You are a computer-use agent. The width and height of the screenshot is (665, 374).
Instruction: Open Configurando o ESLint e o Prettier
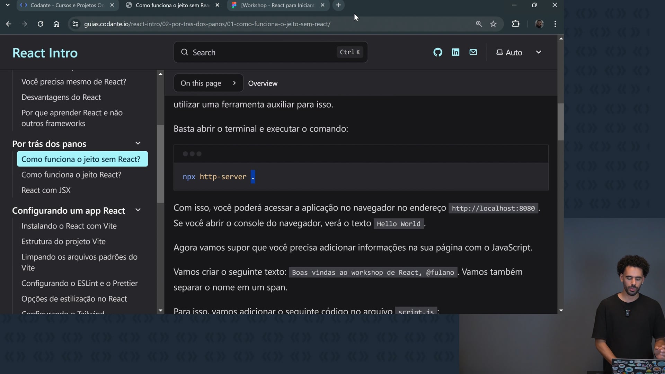(80, 284)
